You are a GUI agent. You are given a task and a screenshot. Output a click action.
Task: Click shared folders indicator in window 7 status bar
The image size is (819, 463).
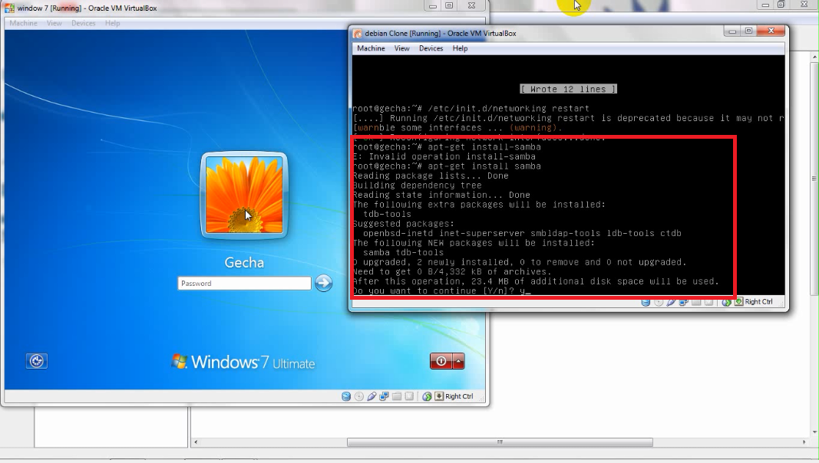coord(396,396)
